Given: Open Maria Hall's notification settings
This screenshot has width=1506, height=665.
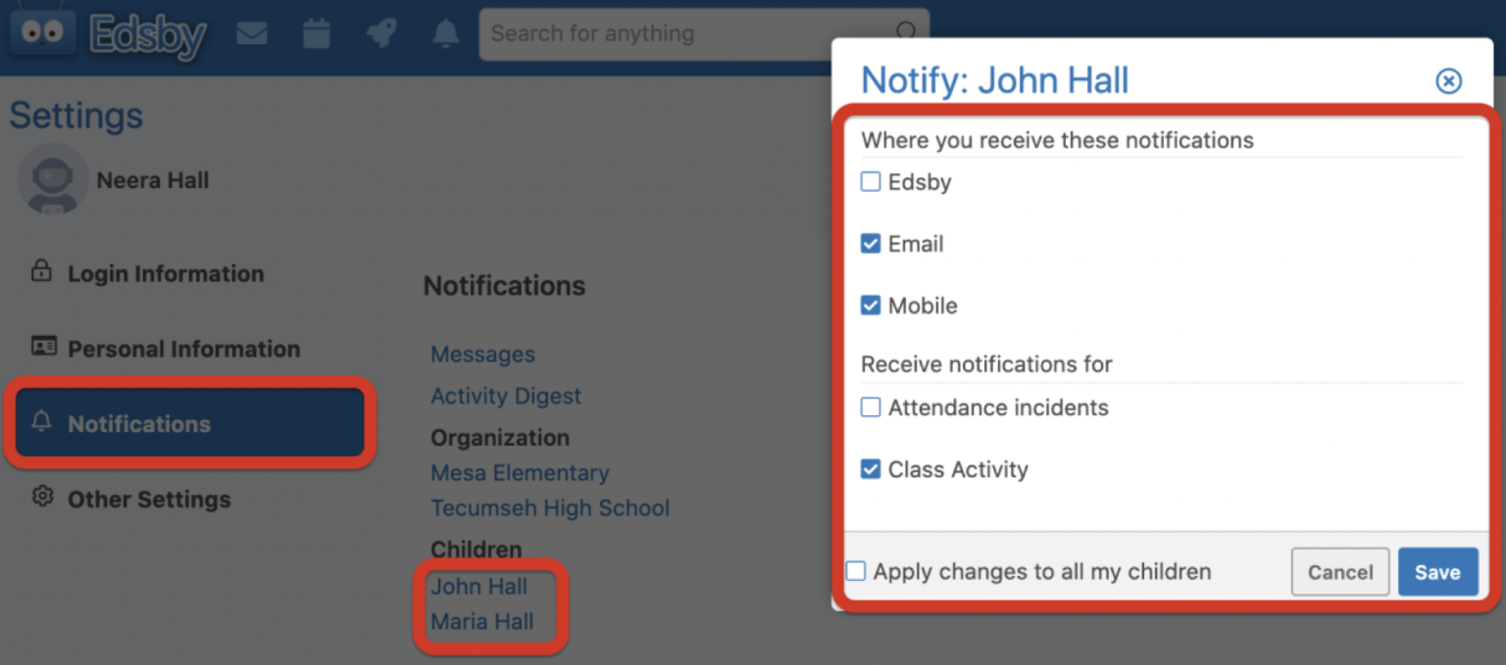Looking at the screenshot, I should point(481,621).
